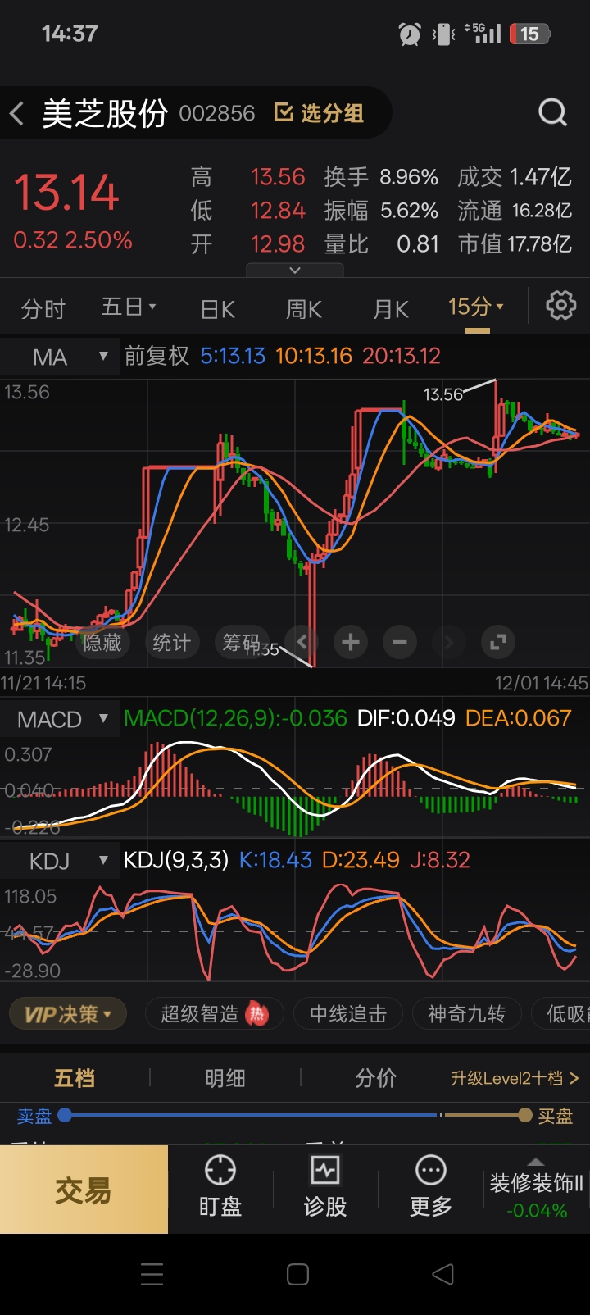Tap Android home square button
This screenshot has width=590, height=1315.
[x=297, y=1274]
